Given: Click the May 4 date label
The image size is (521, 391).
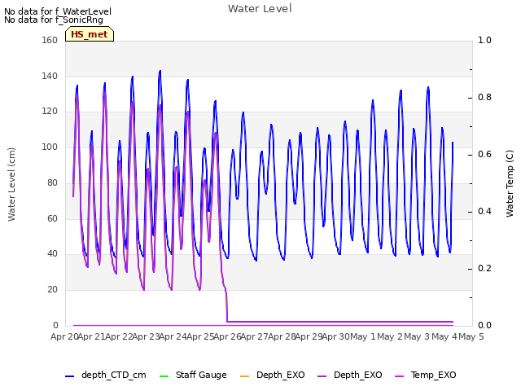Looking at the screenshot, I should (x=444, y=336).
